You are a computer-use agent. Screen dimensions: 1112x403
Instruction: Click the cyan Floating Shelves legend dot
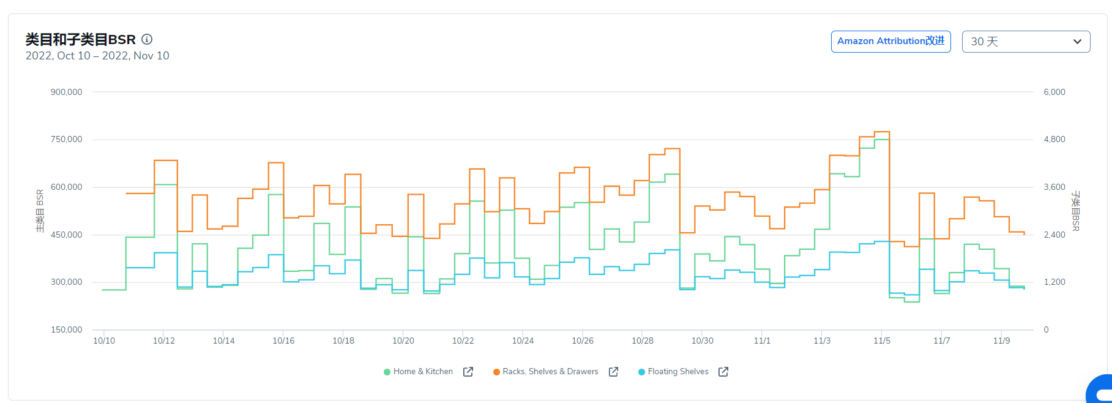pyautogui.click(x=641, y=372)
